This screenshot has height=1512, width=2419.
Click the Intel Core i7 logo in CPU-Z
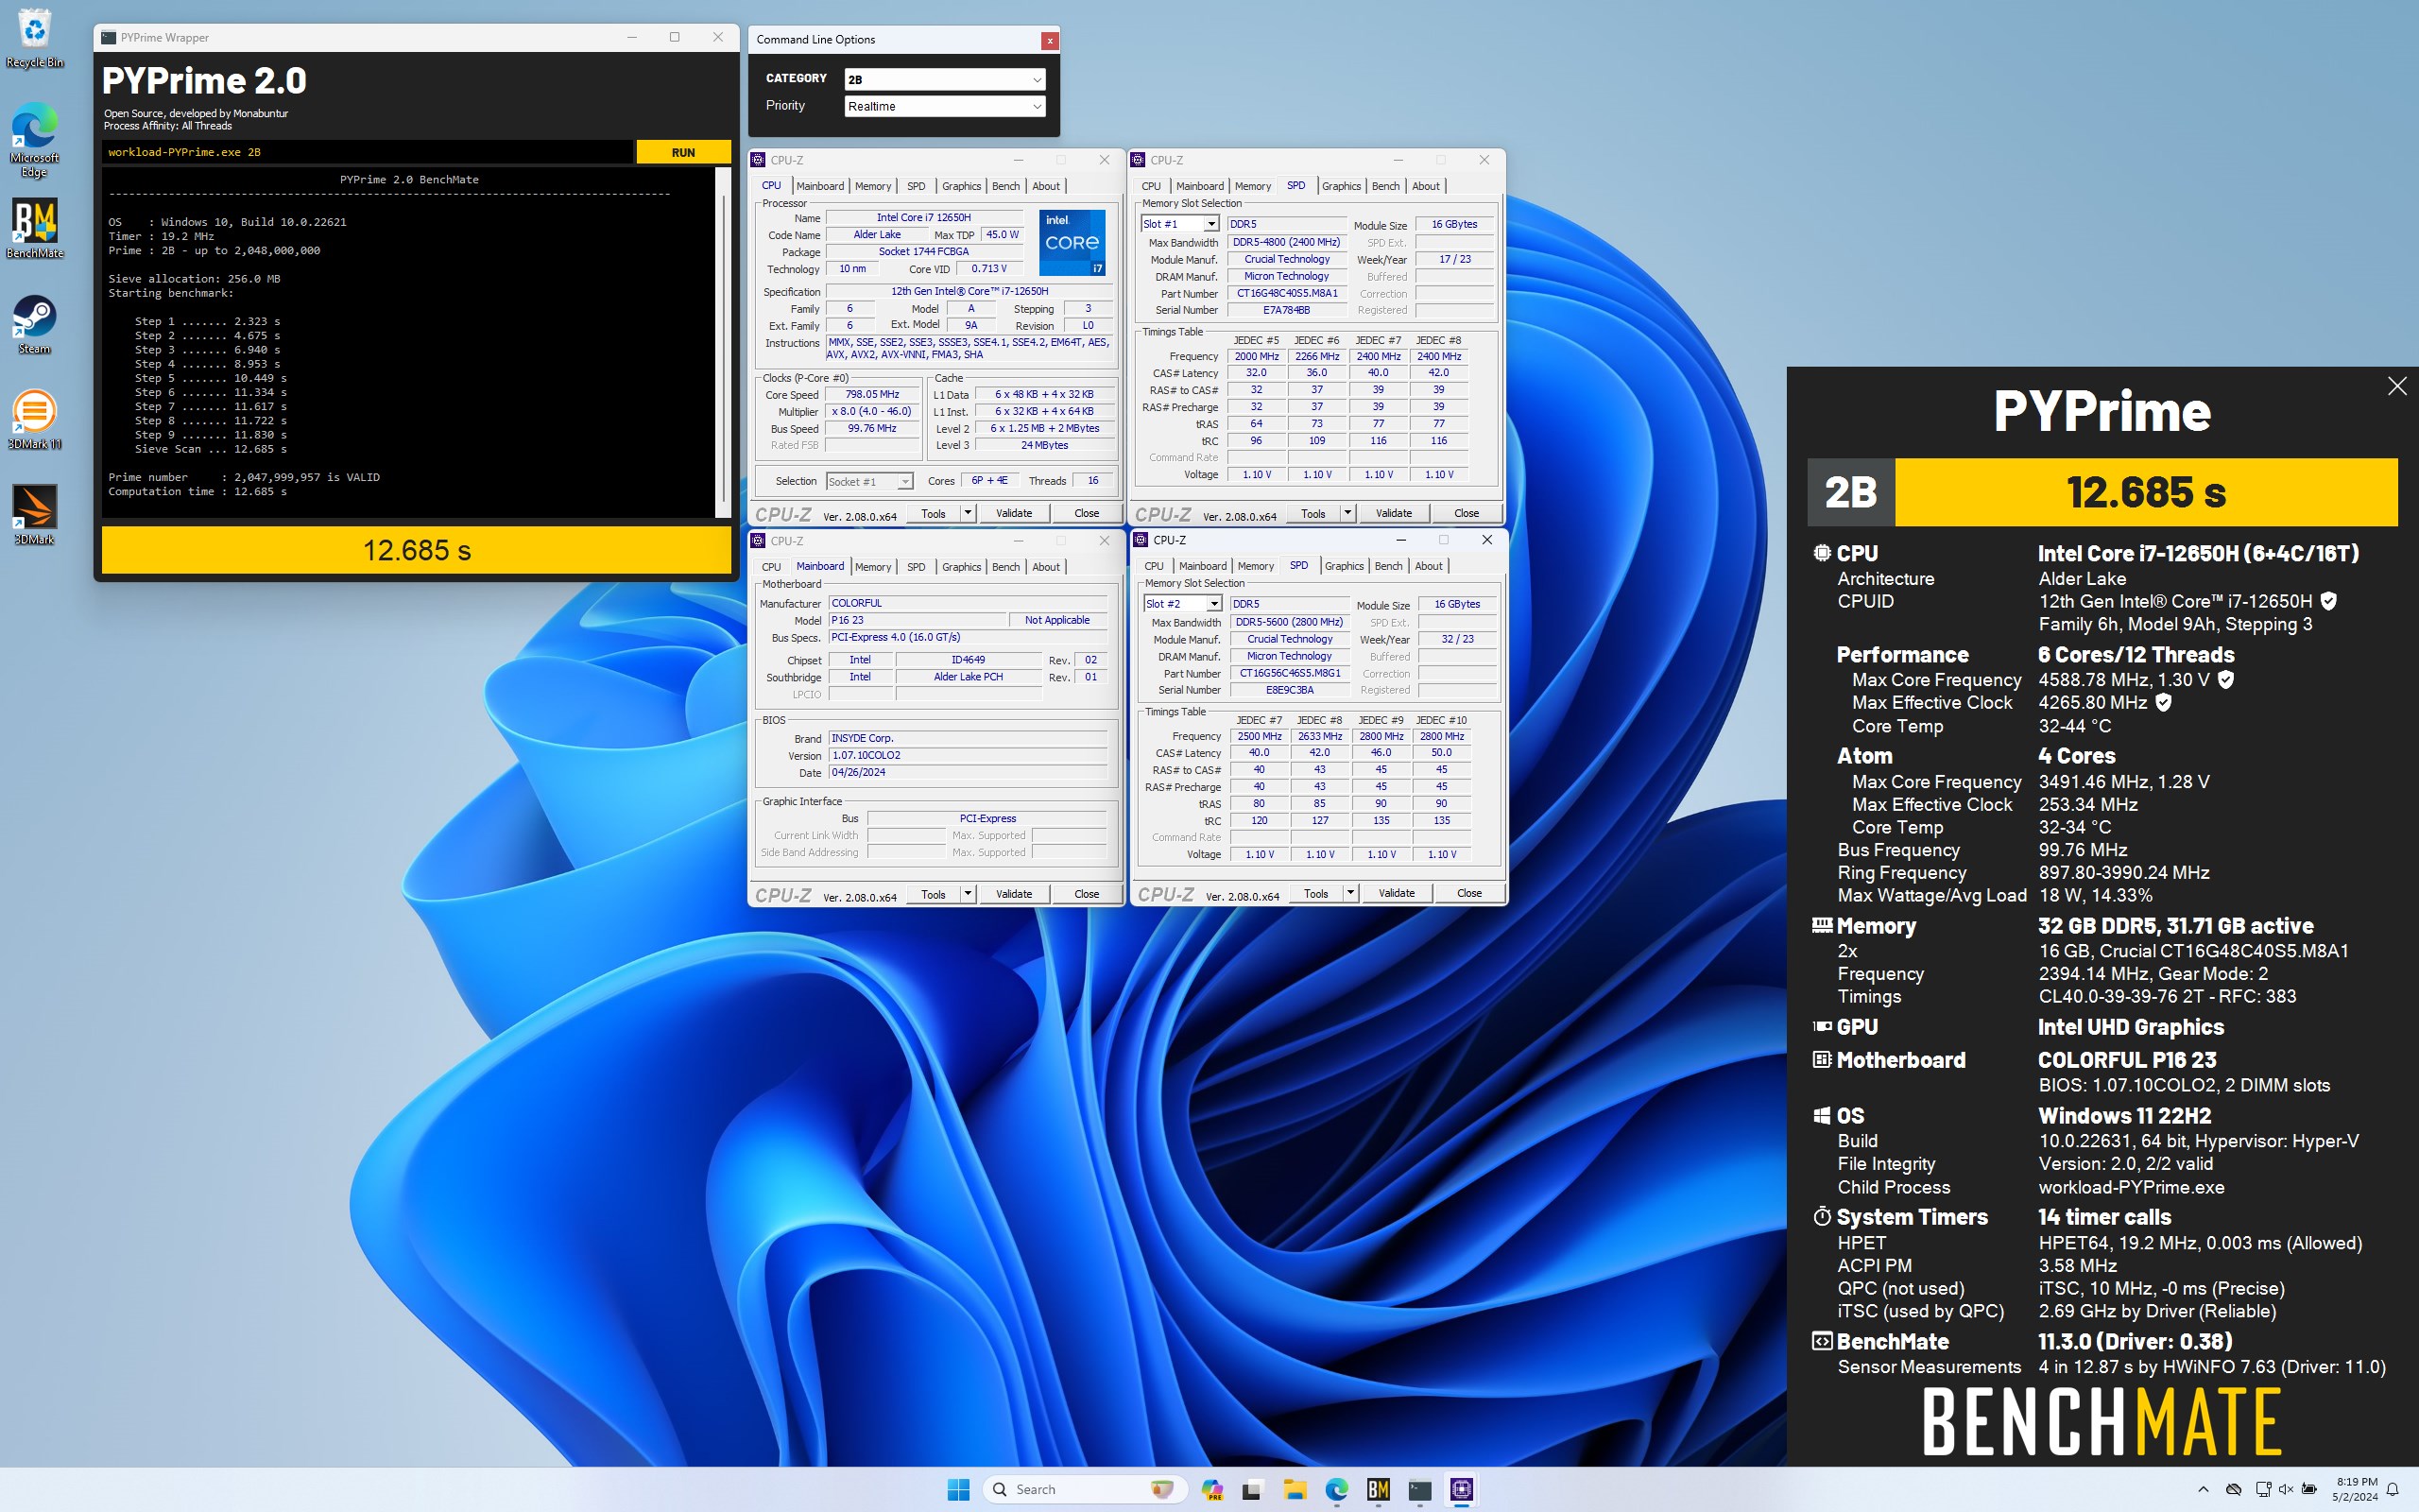pos(1072,242)
